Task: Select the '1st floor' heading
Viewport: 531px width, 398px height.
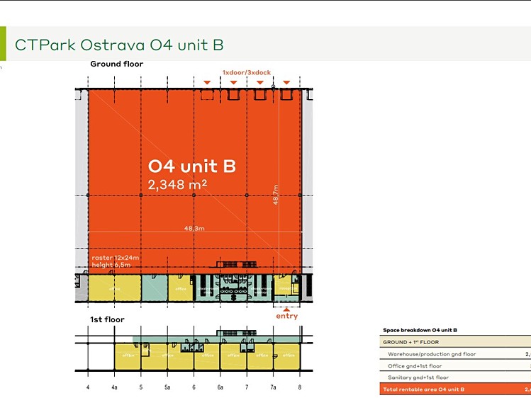Action: (107, 319)
